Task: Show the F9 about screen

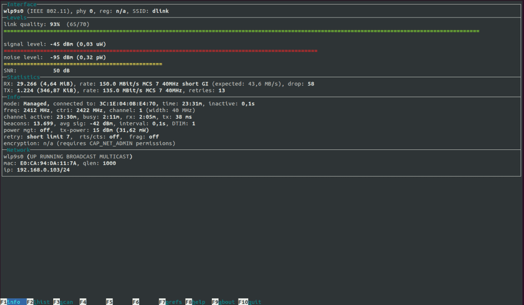Action: [x=224, y=302]
